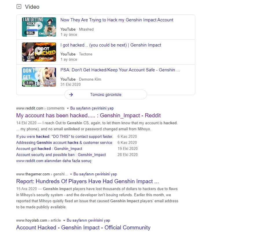This screenshot has height=232, width=271.
Task: Open 'If you were hacked: *DO THIS*' sublink
Action: click(x=64, y=137)
